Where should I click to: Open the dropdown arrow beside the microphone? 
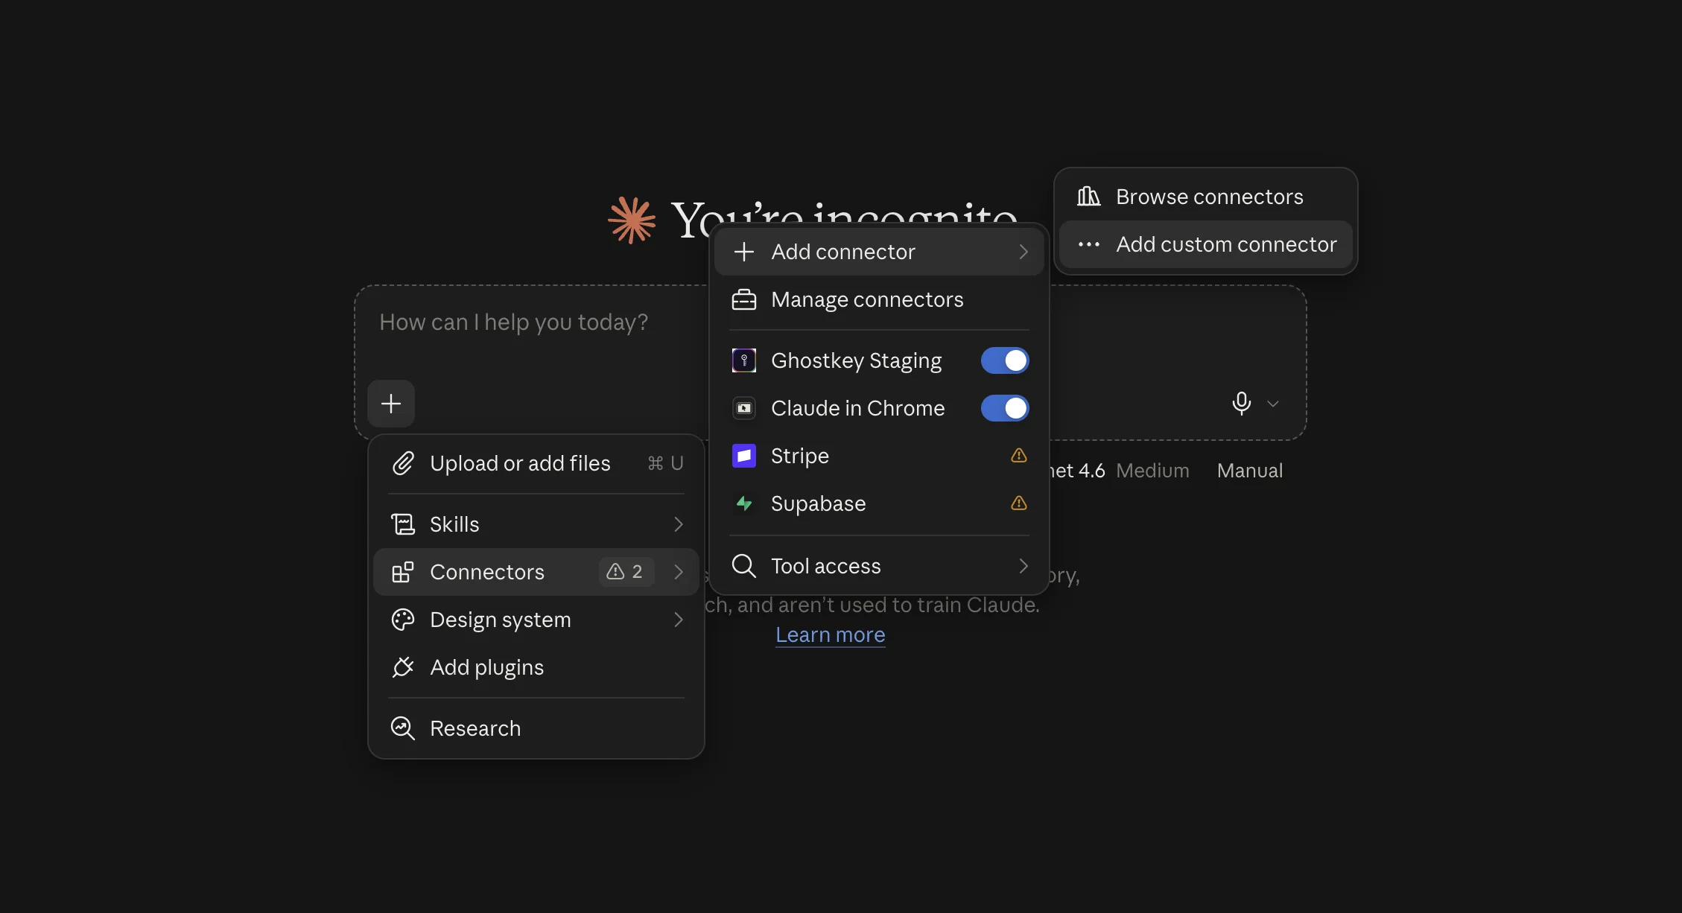click(1273, 404)
